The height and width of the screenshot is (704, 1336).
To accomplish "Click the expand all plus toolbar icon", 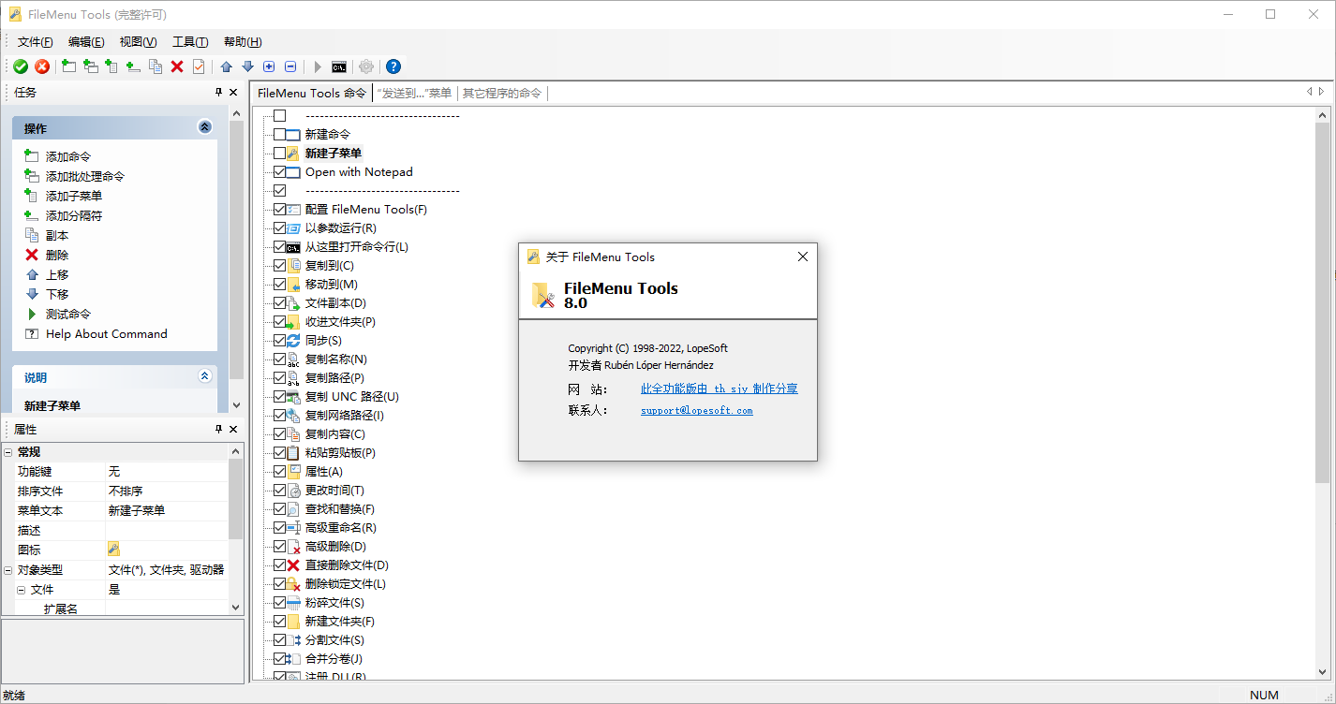I will tap(269, 66).
